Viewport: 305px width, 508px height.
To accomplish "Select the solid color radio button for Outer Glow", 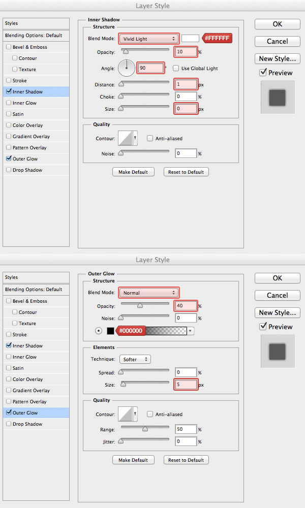I will click(x=99, y=331).
